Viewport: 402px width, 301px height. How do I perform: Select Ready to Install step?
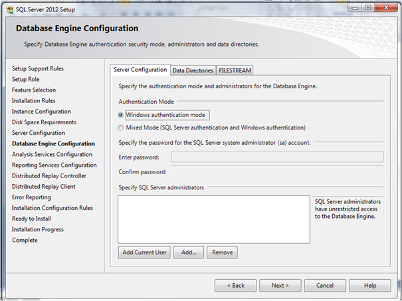pyautogui.click(x=31, y=219)
